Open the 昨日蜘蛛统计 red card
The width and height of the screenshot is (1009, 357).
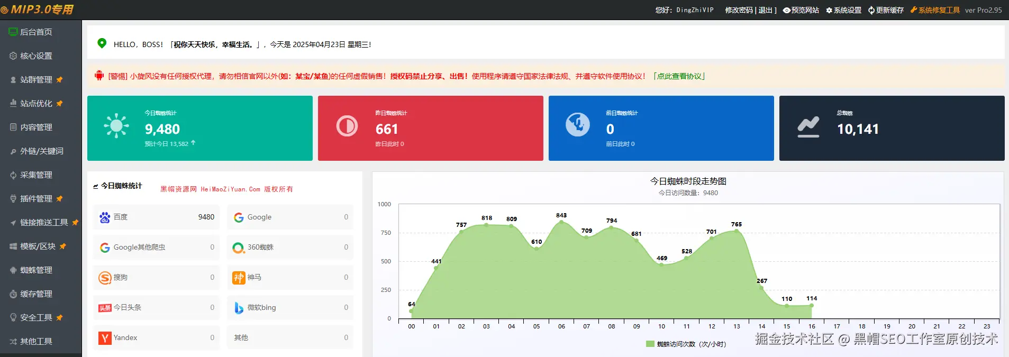coord(431,128)
